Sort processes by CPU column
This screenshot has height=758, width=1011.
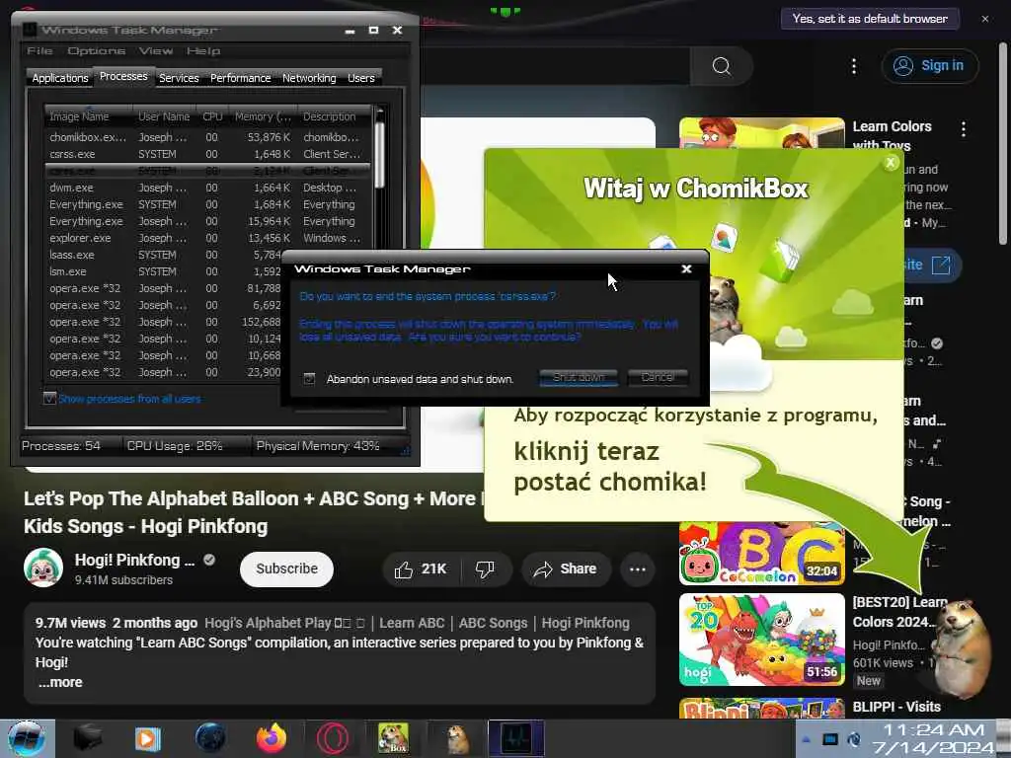pos(212,116)
